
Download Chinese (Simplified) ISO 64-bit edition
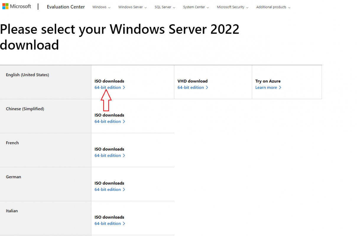tap(110, 121)
